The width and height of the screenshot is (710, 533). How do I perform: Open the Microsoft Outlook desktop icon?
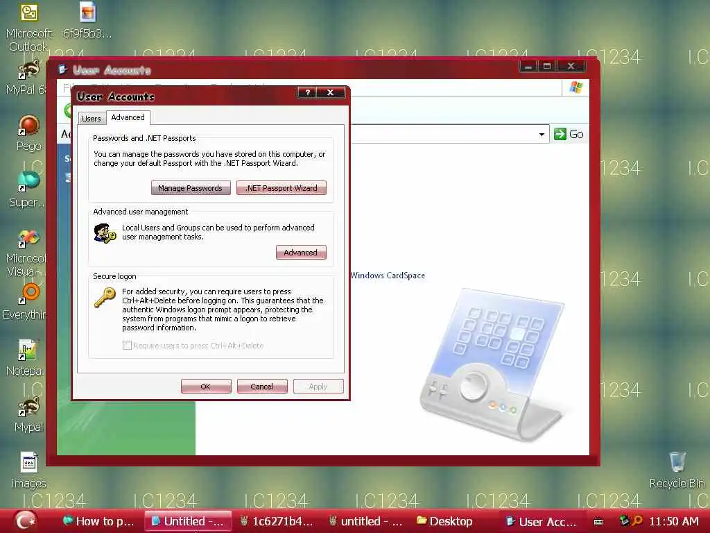tap(29, 27)
